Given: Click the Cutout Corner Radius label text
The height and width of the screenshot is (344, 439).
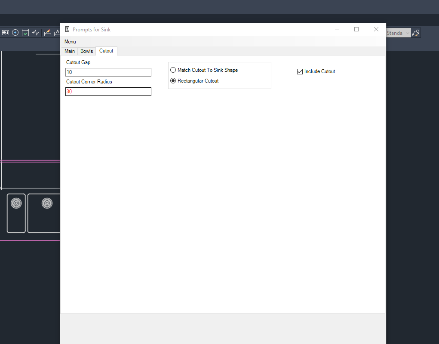Looking at the screenshot, I should (x=89, y=81).
